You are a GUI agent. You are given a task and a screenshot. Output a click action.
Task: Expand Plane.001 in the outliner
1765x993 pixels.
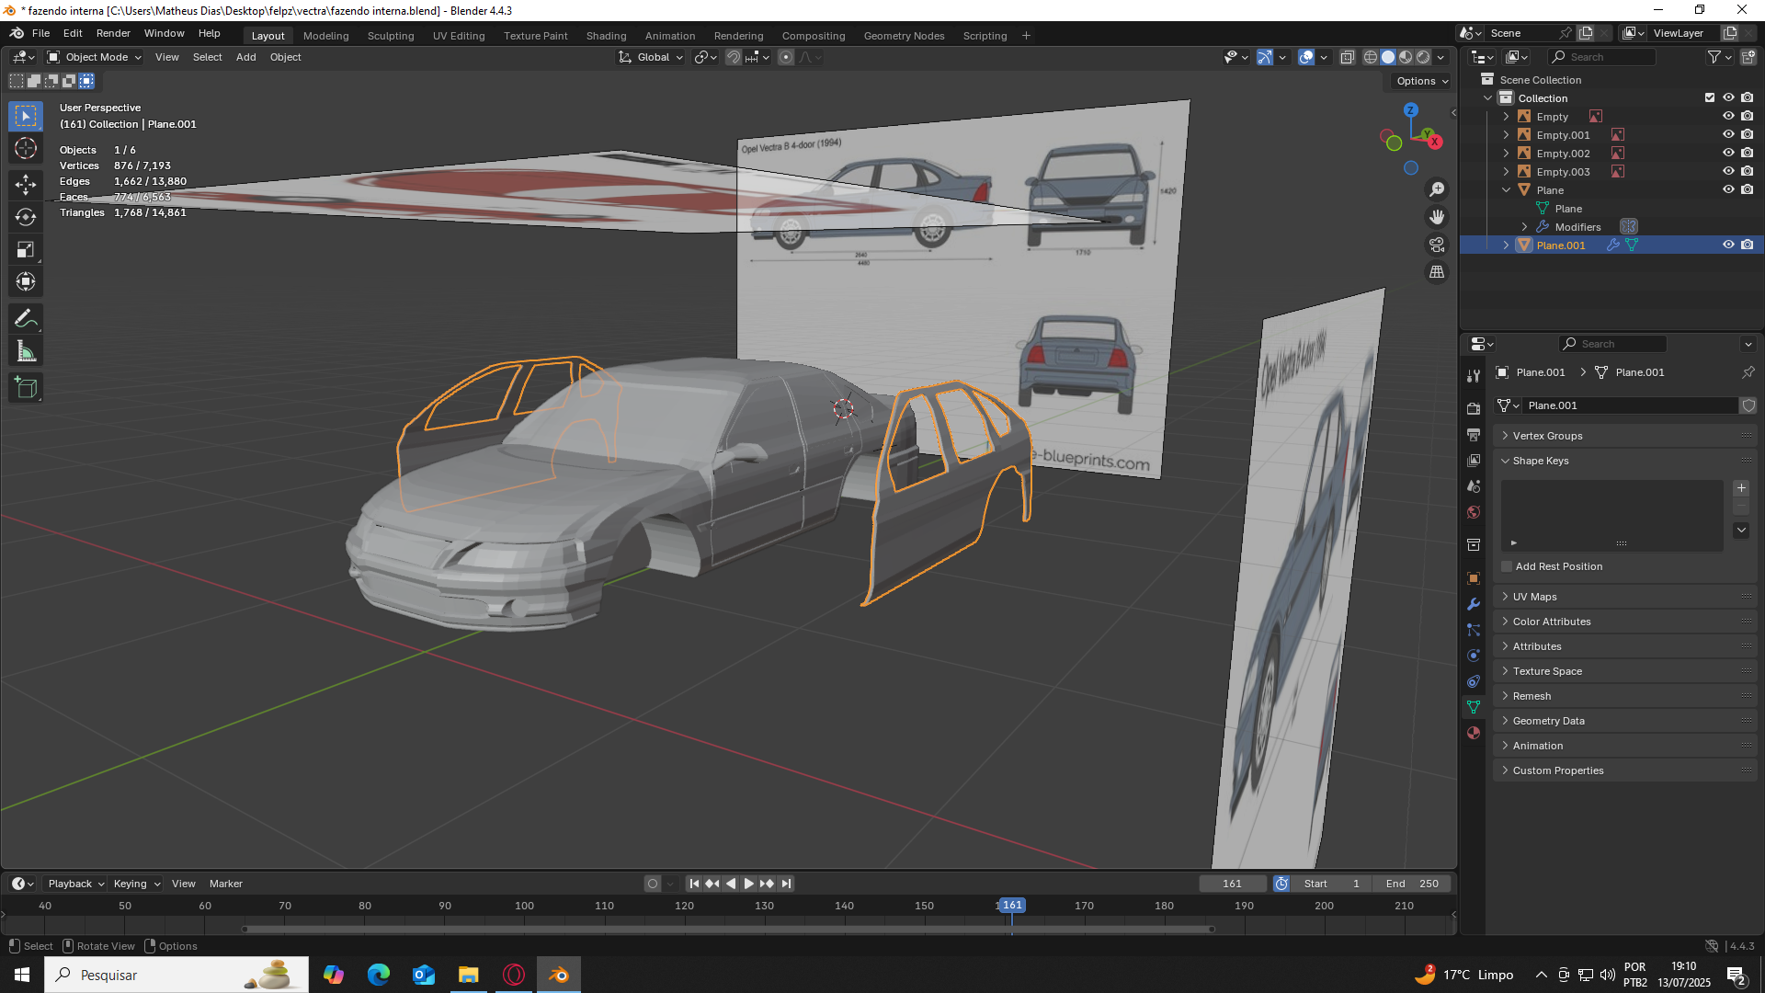pos(1506,245)
